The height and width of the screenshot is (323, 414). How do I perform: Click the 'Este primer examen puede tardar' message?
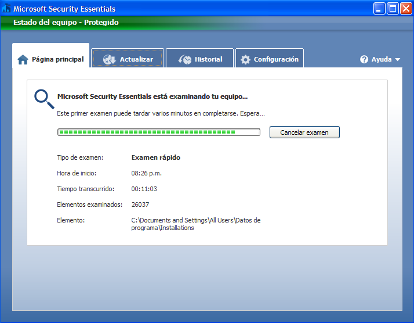161,113
